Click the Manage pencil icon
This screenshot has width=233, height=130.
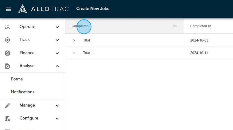click(x=8, y=105)
